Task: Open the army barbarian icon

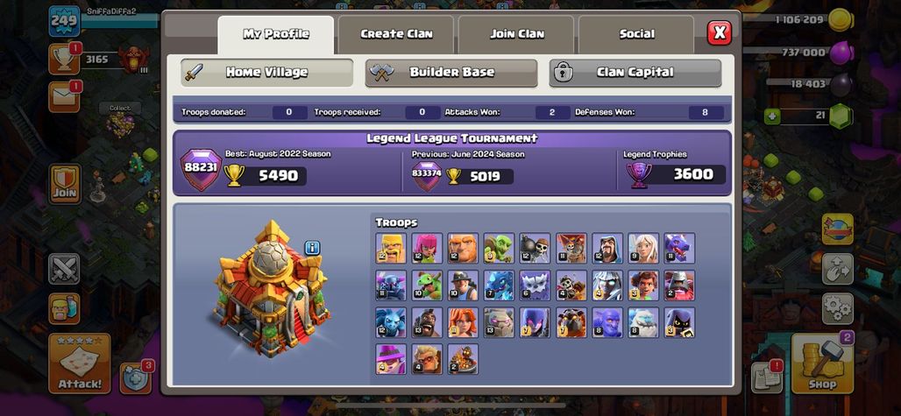Action: point(64,308)
